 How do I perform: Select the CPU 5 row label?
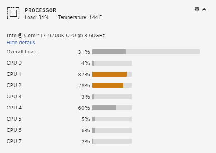[x=14, y=119]
